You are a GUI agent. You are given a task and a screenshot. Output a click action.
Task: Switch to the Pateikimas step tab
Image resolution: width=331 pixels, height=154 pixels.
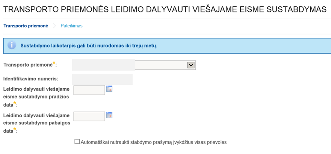click(x=71, y=26)
